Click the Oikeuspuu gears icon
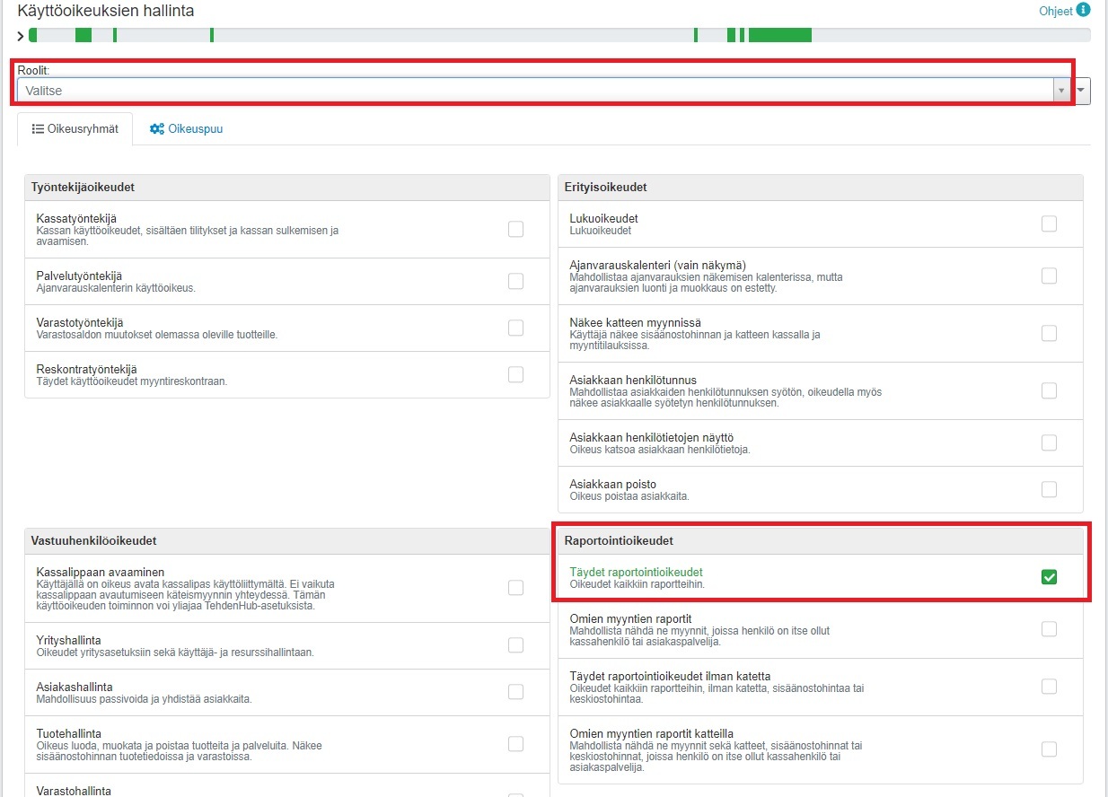The height and width of the screenshot is (797, 1108). (157, 129)
